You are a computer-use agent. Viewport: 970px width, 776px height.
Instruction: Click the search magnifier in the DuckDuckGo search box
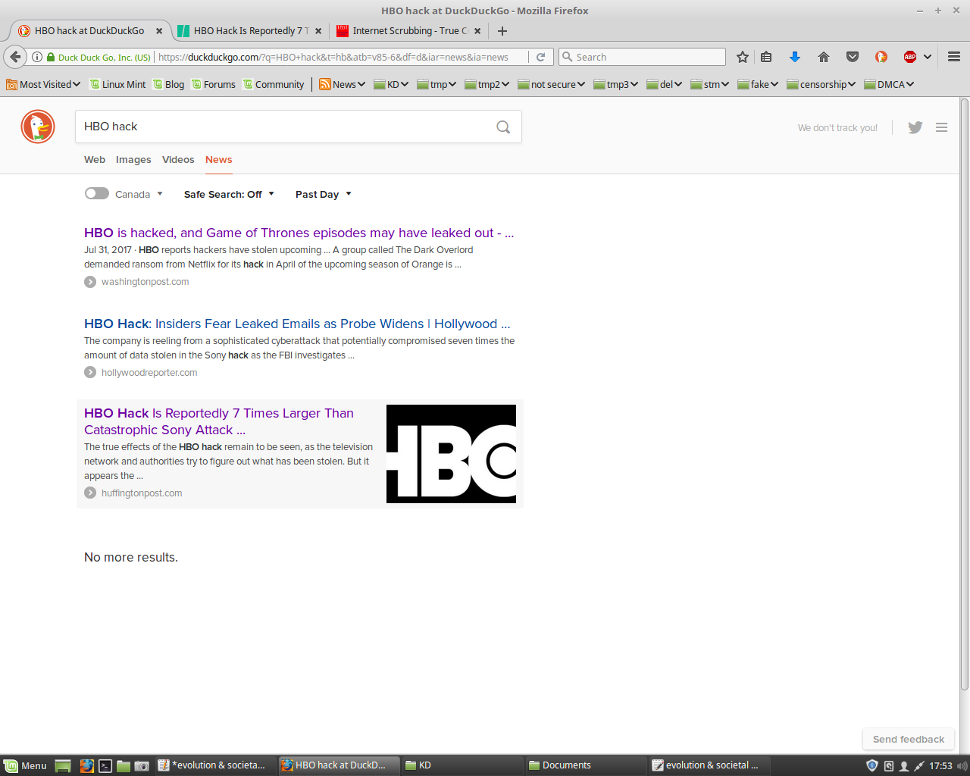click(x=502, y=127)
